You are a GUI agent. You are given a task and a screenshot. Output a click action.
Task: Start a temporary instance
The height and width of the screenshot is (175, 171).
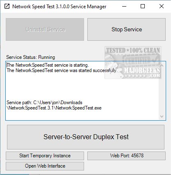pyautogui.click(x=45, y=156)
